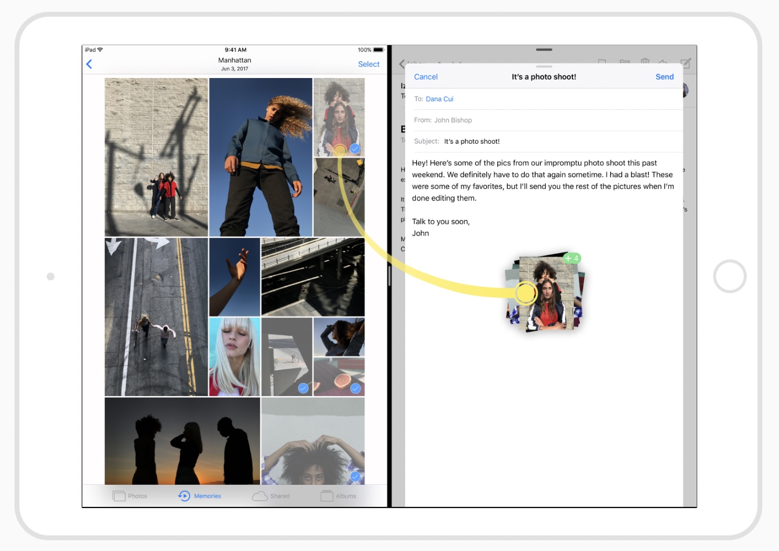Uncheck the grey building photo checkmark
Screen dimensions: 779x551
[x=303, y=388]
